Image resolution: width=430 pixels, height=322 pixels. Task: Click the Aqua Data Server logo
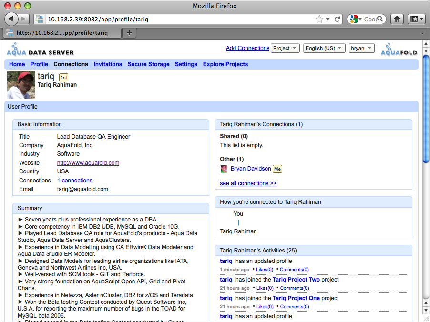pyautogui.click(x=40, y=50)
